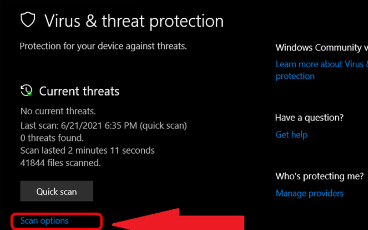Image resolution: width=368 pixels, height=230 pixels.
Task: Click the Quick scan button
Action: pyautogui.click(x=56, y=191)
